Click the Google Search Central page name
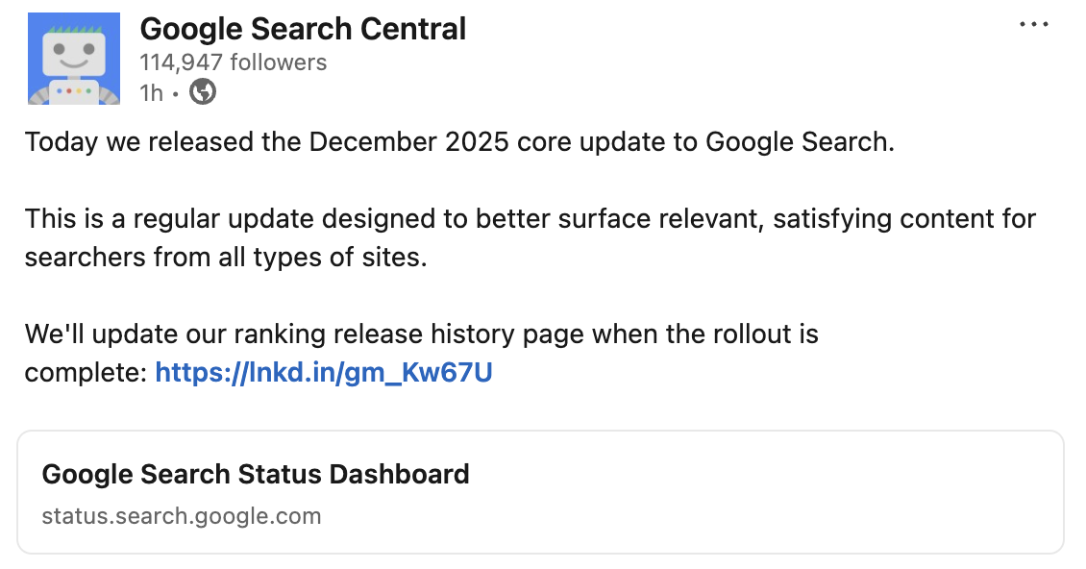Image resolution: width=1086 pixels, height=569 pixels. (303, 29)
